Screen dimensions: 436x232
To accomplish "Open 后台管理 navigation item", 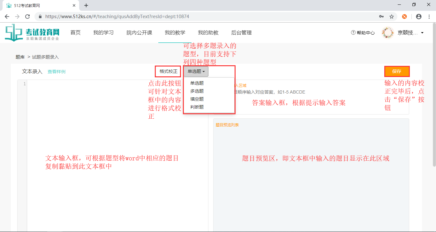I will pyautogui.click(x=241, y=32).
